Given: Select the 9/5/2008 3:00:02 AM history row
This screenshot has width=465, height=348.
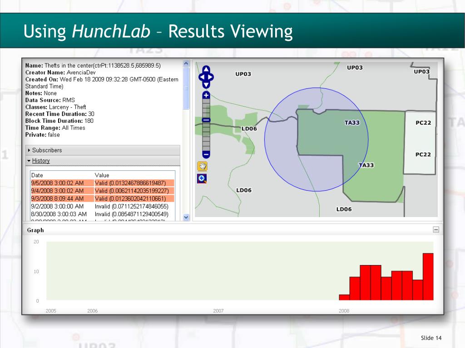Looking at the screenshot, I should click(x=102, y=183).
